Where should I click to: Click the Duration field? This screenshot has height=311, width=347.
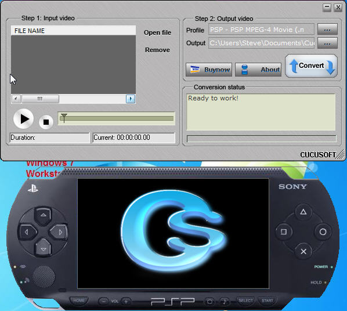pyautogui.click(x=50, y=138)
